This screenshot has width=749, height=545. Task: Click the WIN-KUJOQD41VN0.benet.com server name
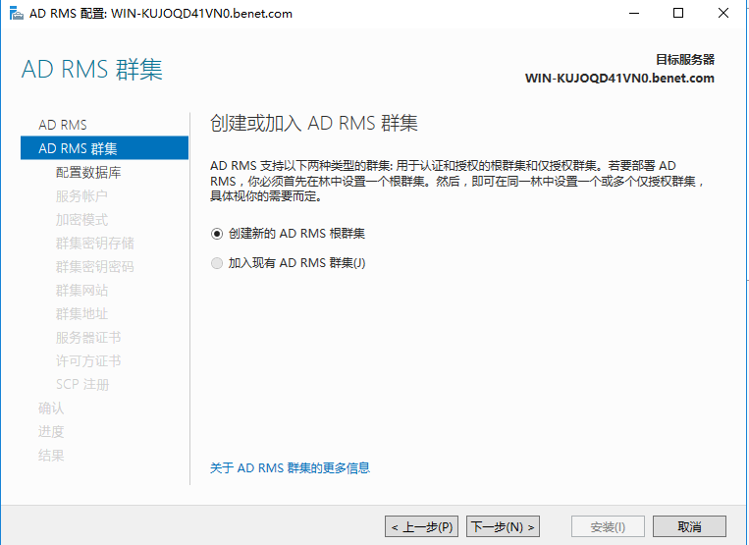(x=619, y=78)
